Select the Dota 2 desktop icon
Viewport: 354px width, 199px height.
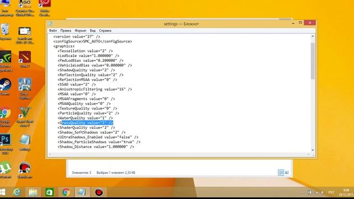point(25,59)
